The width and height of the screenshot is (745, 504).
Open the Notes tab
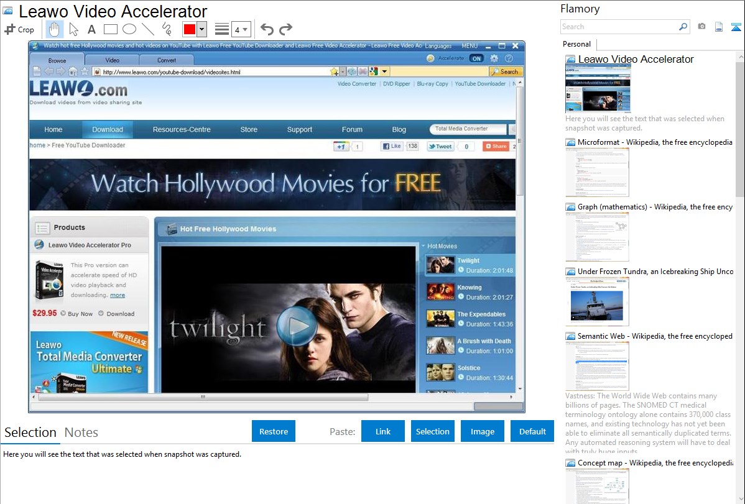pos(81,433)
